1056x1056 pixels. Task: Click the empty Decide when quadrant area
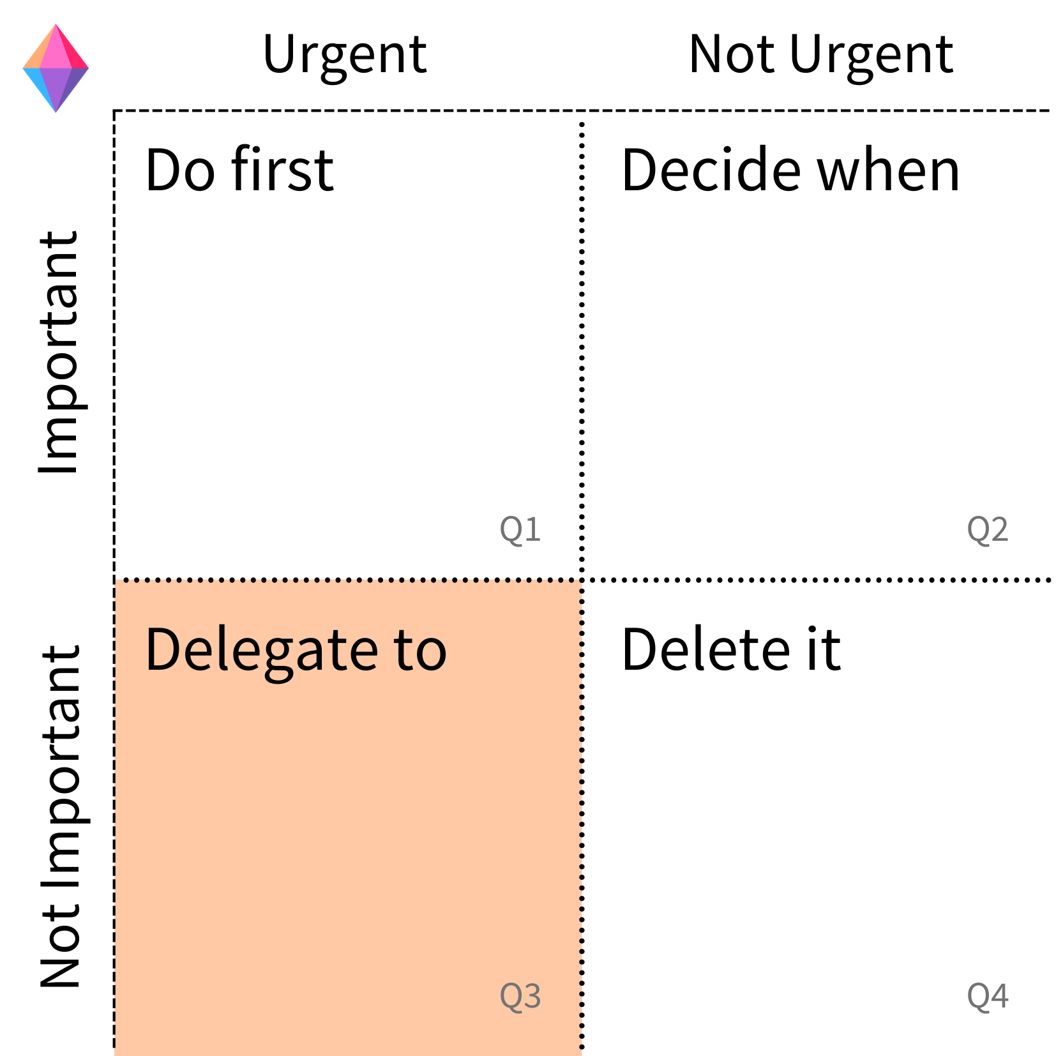point(817,358)
